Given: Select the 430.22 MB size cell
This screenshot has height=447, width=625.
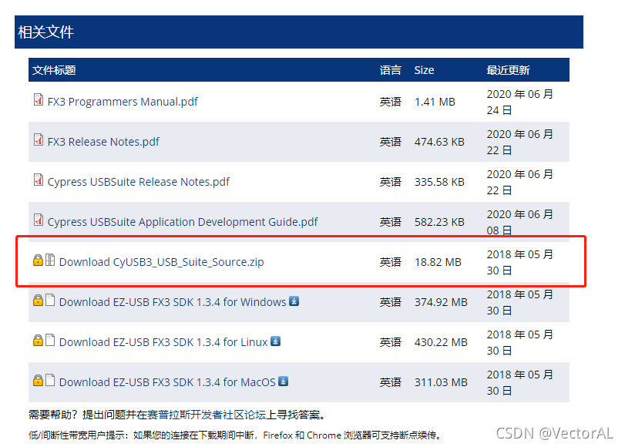Looking at the screenshot, I should [x=441, y=342].
